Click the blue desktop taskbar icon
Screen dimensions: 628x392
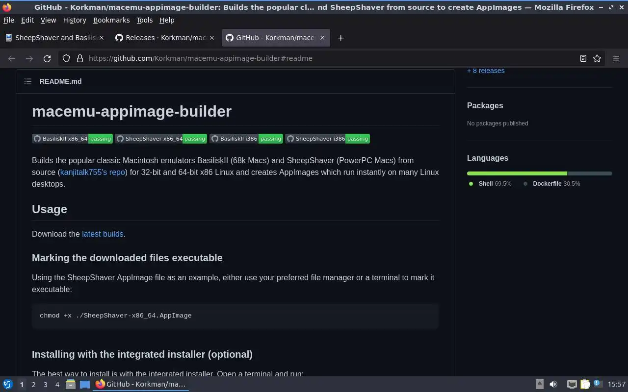(x=85, y=385)
